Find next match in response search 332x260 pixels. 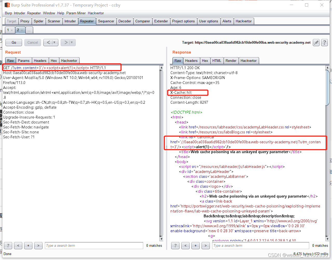206,245
